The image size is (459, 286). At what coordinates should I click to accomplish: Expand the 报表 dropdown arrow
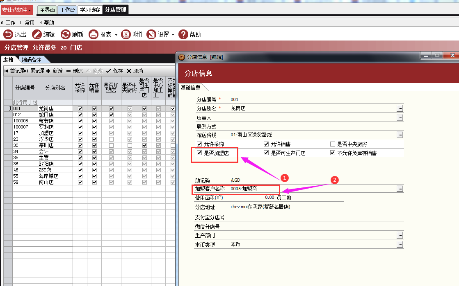coord(116,35)
